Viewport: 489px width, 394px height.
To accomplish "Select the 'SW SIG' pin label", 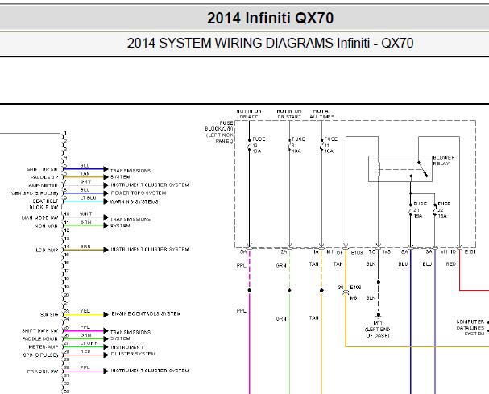I will 49,315.
